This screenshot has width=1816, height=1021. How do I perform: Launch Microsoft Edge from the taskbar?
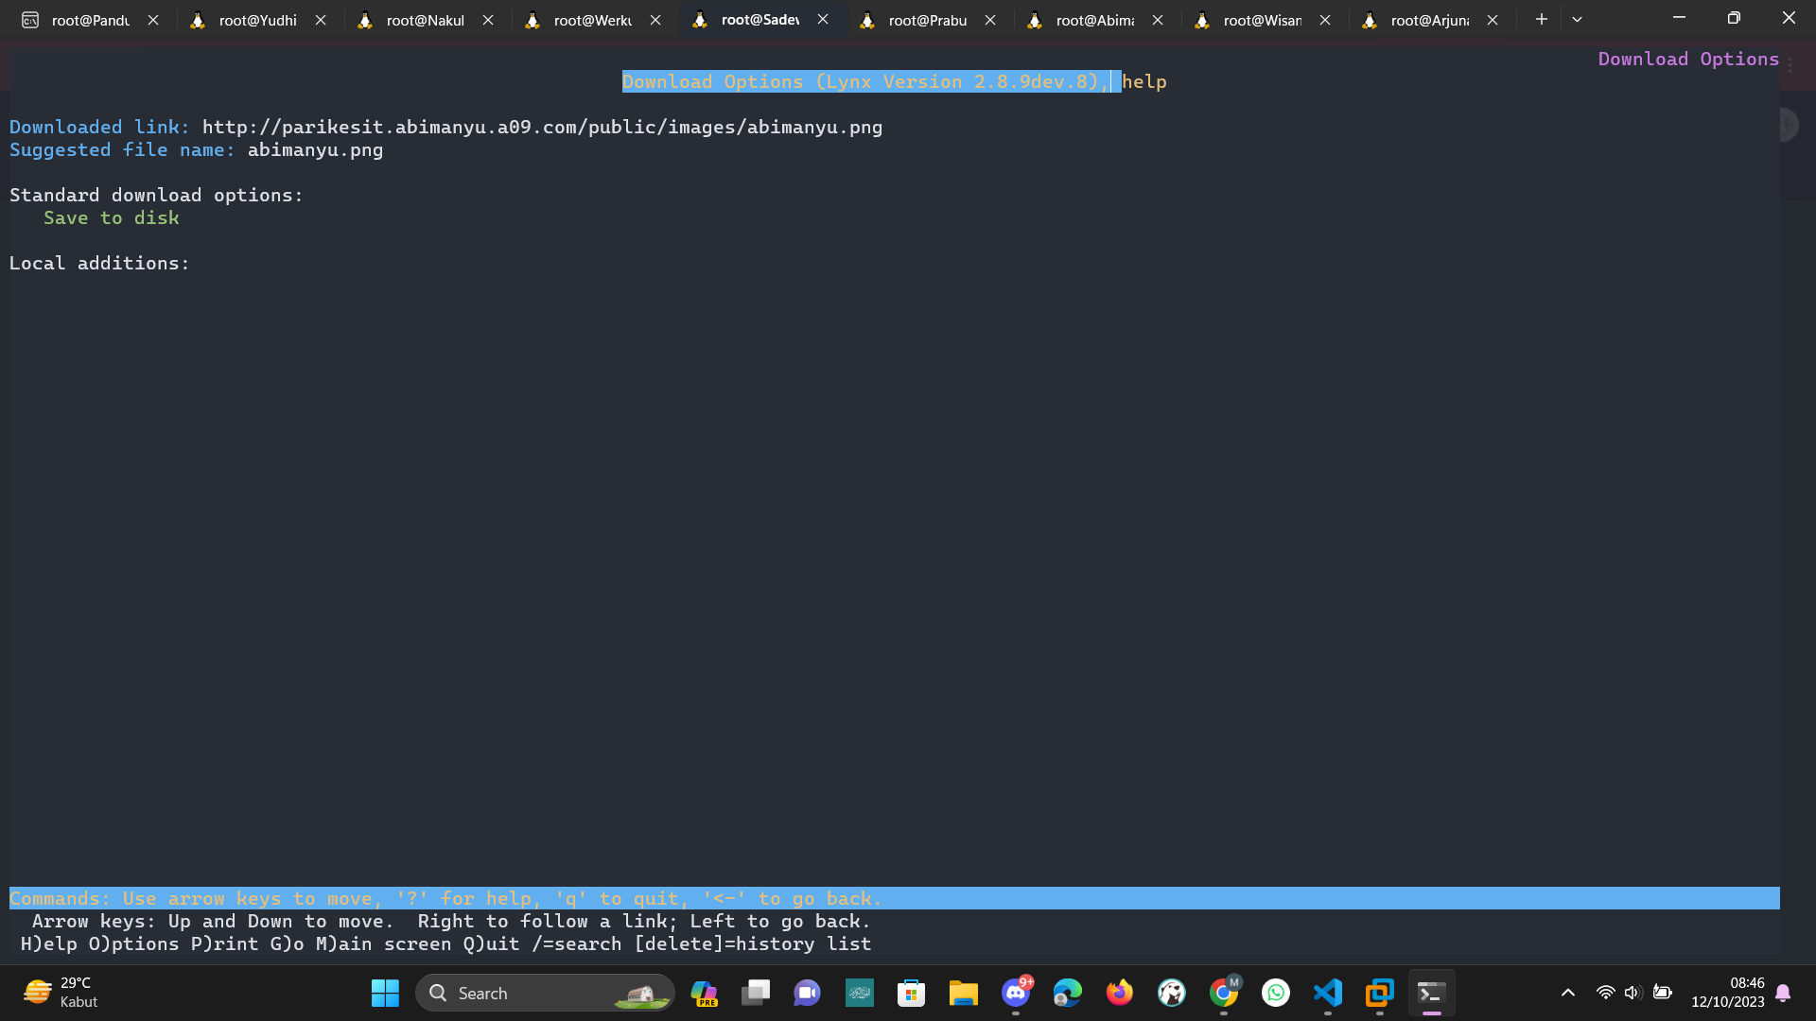(1068, 993)
